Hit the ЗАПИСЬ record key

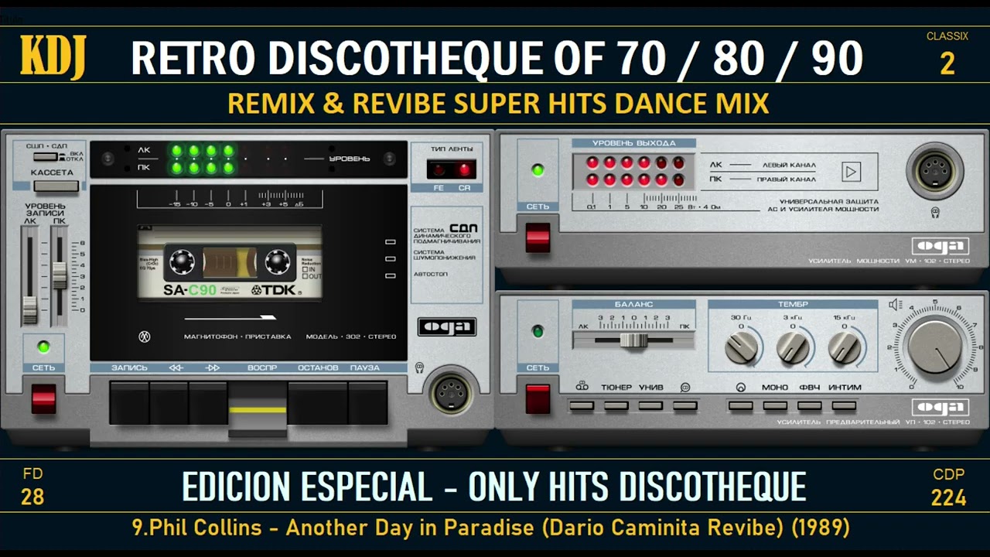129,402
